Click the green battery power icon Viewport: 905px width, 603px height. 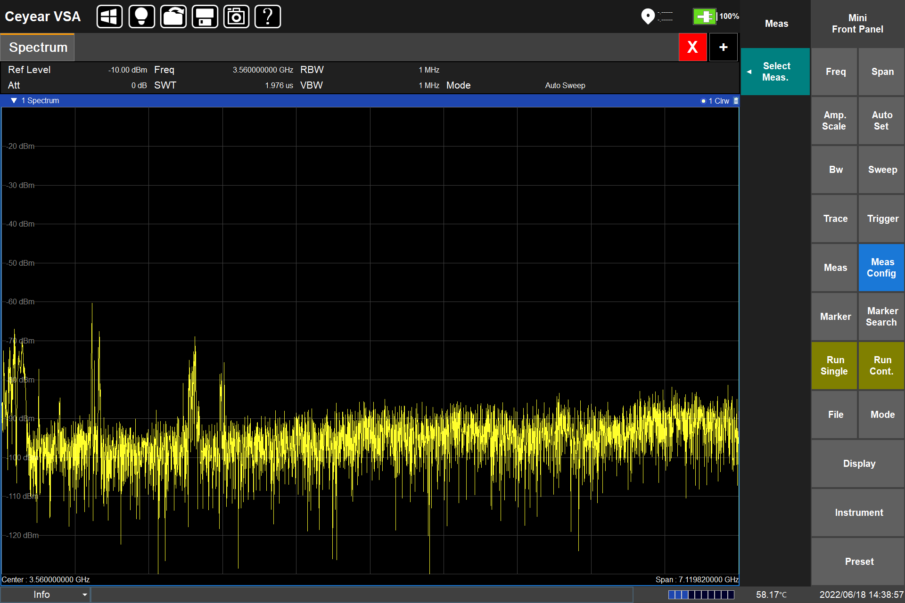tap(704, 16)
